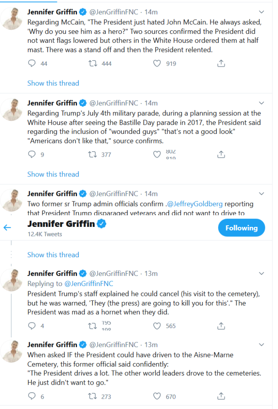Screen dimensions: 278x409
Task: Open the chevron menu on the Aisne-Marne tweet
Action: (262, 344)
